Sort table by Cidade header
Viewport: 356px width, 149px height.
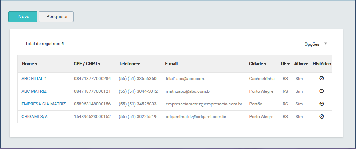258,64
